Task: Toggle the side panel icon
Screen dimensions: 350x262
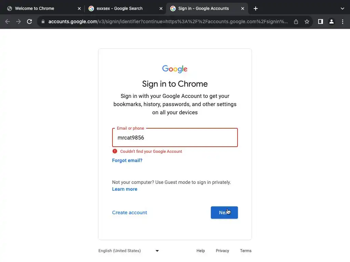Action: 320,21
